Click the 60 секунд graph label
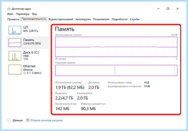 pyautogui.click(x=60, y=59)
